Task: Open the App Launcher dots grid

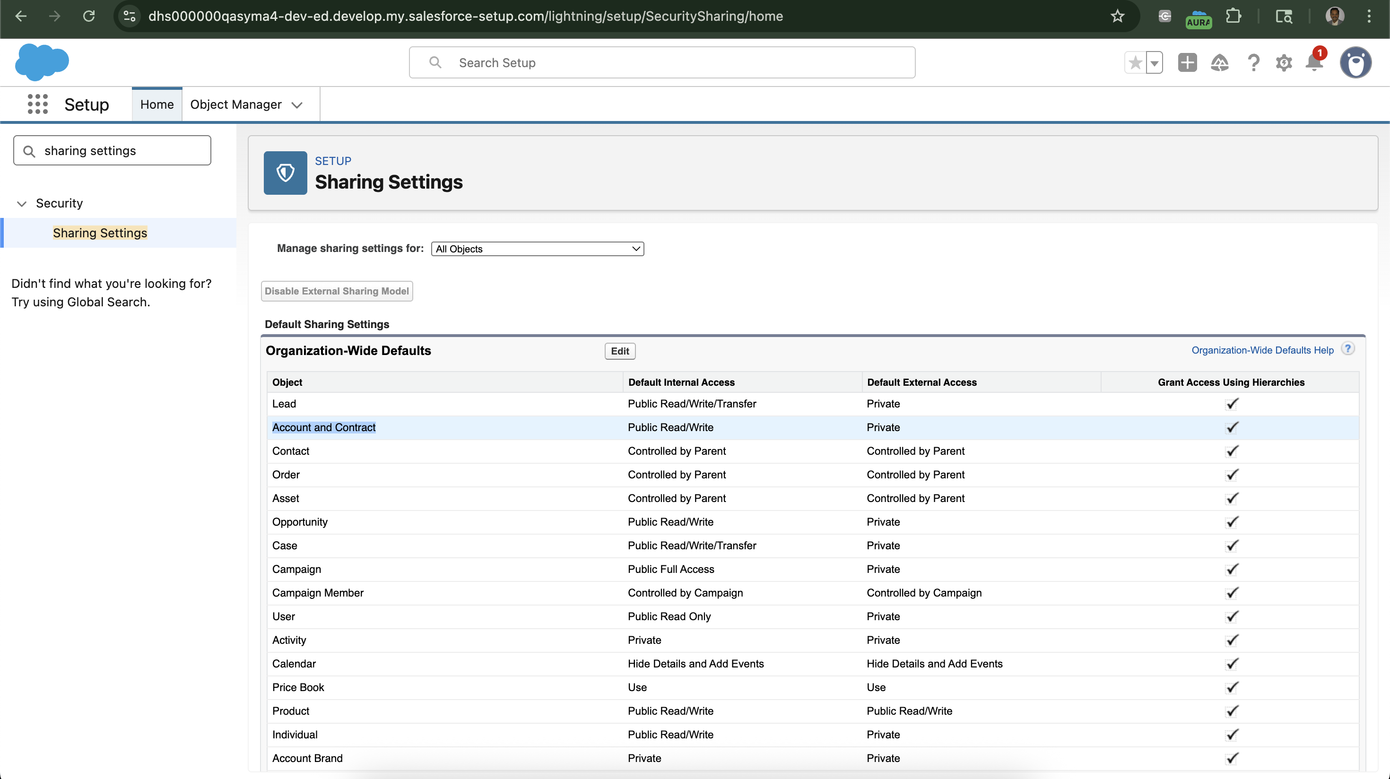Action: click(37, 104)
